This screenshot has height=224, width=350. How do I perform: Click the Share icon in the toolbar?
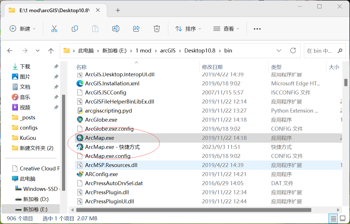[x=136, y=28]
